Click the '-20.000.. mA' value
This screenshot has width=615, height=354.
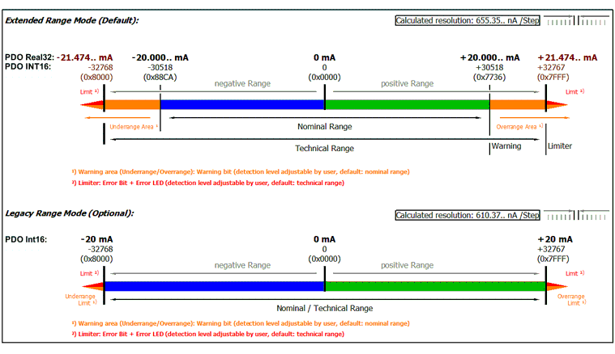tap(160, 57)
